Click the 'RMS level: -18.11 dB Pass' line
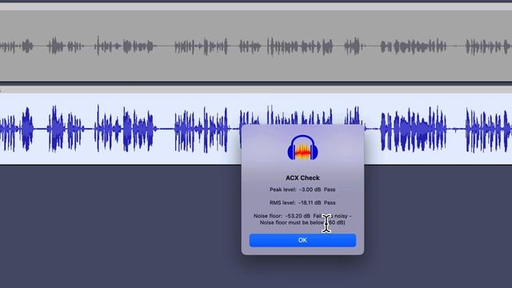The image size is (512, 288). [302, 202]
